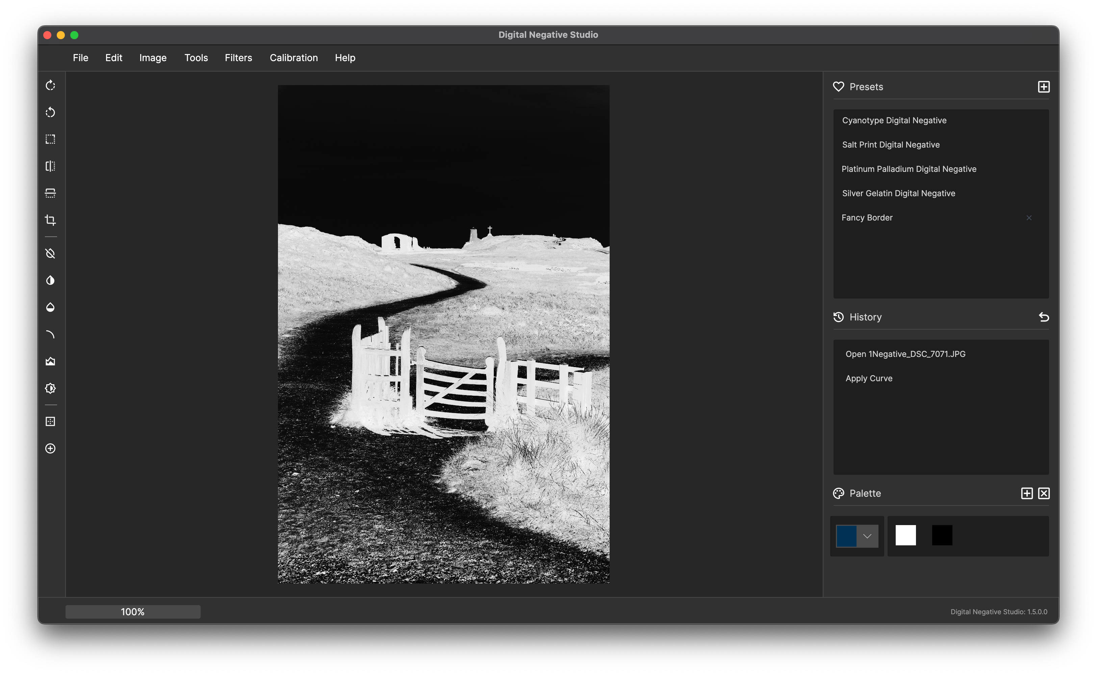Image resolution: width=1097 pixels, height=674 pixels.
Task: Flip image vertically with toolbar icon
Action: [50, 193]
